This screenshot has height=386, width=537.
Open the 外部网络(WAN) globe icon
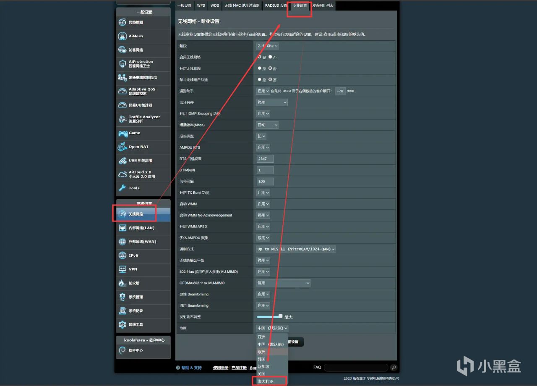(122, 242)
